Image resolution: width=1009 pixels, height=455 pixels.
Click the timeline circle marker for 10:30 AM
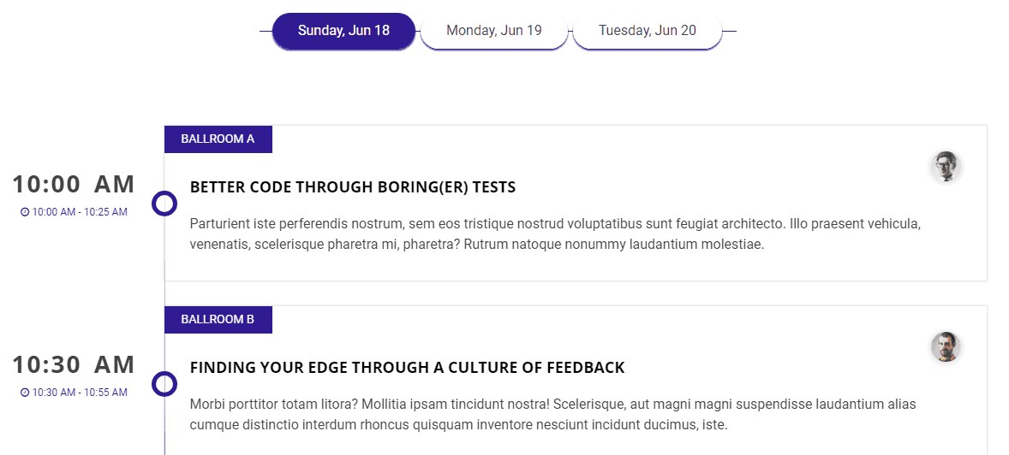pos(164,384)
